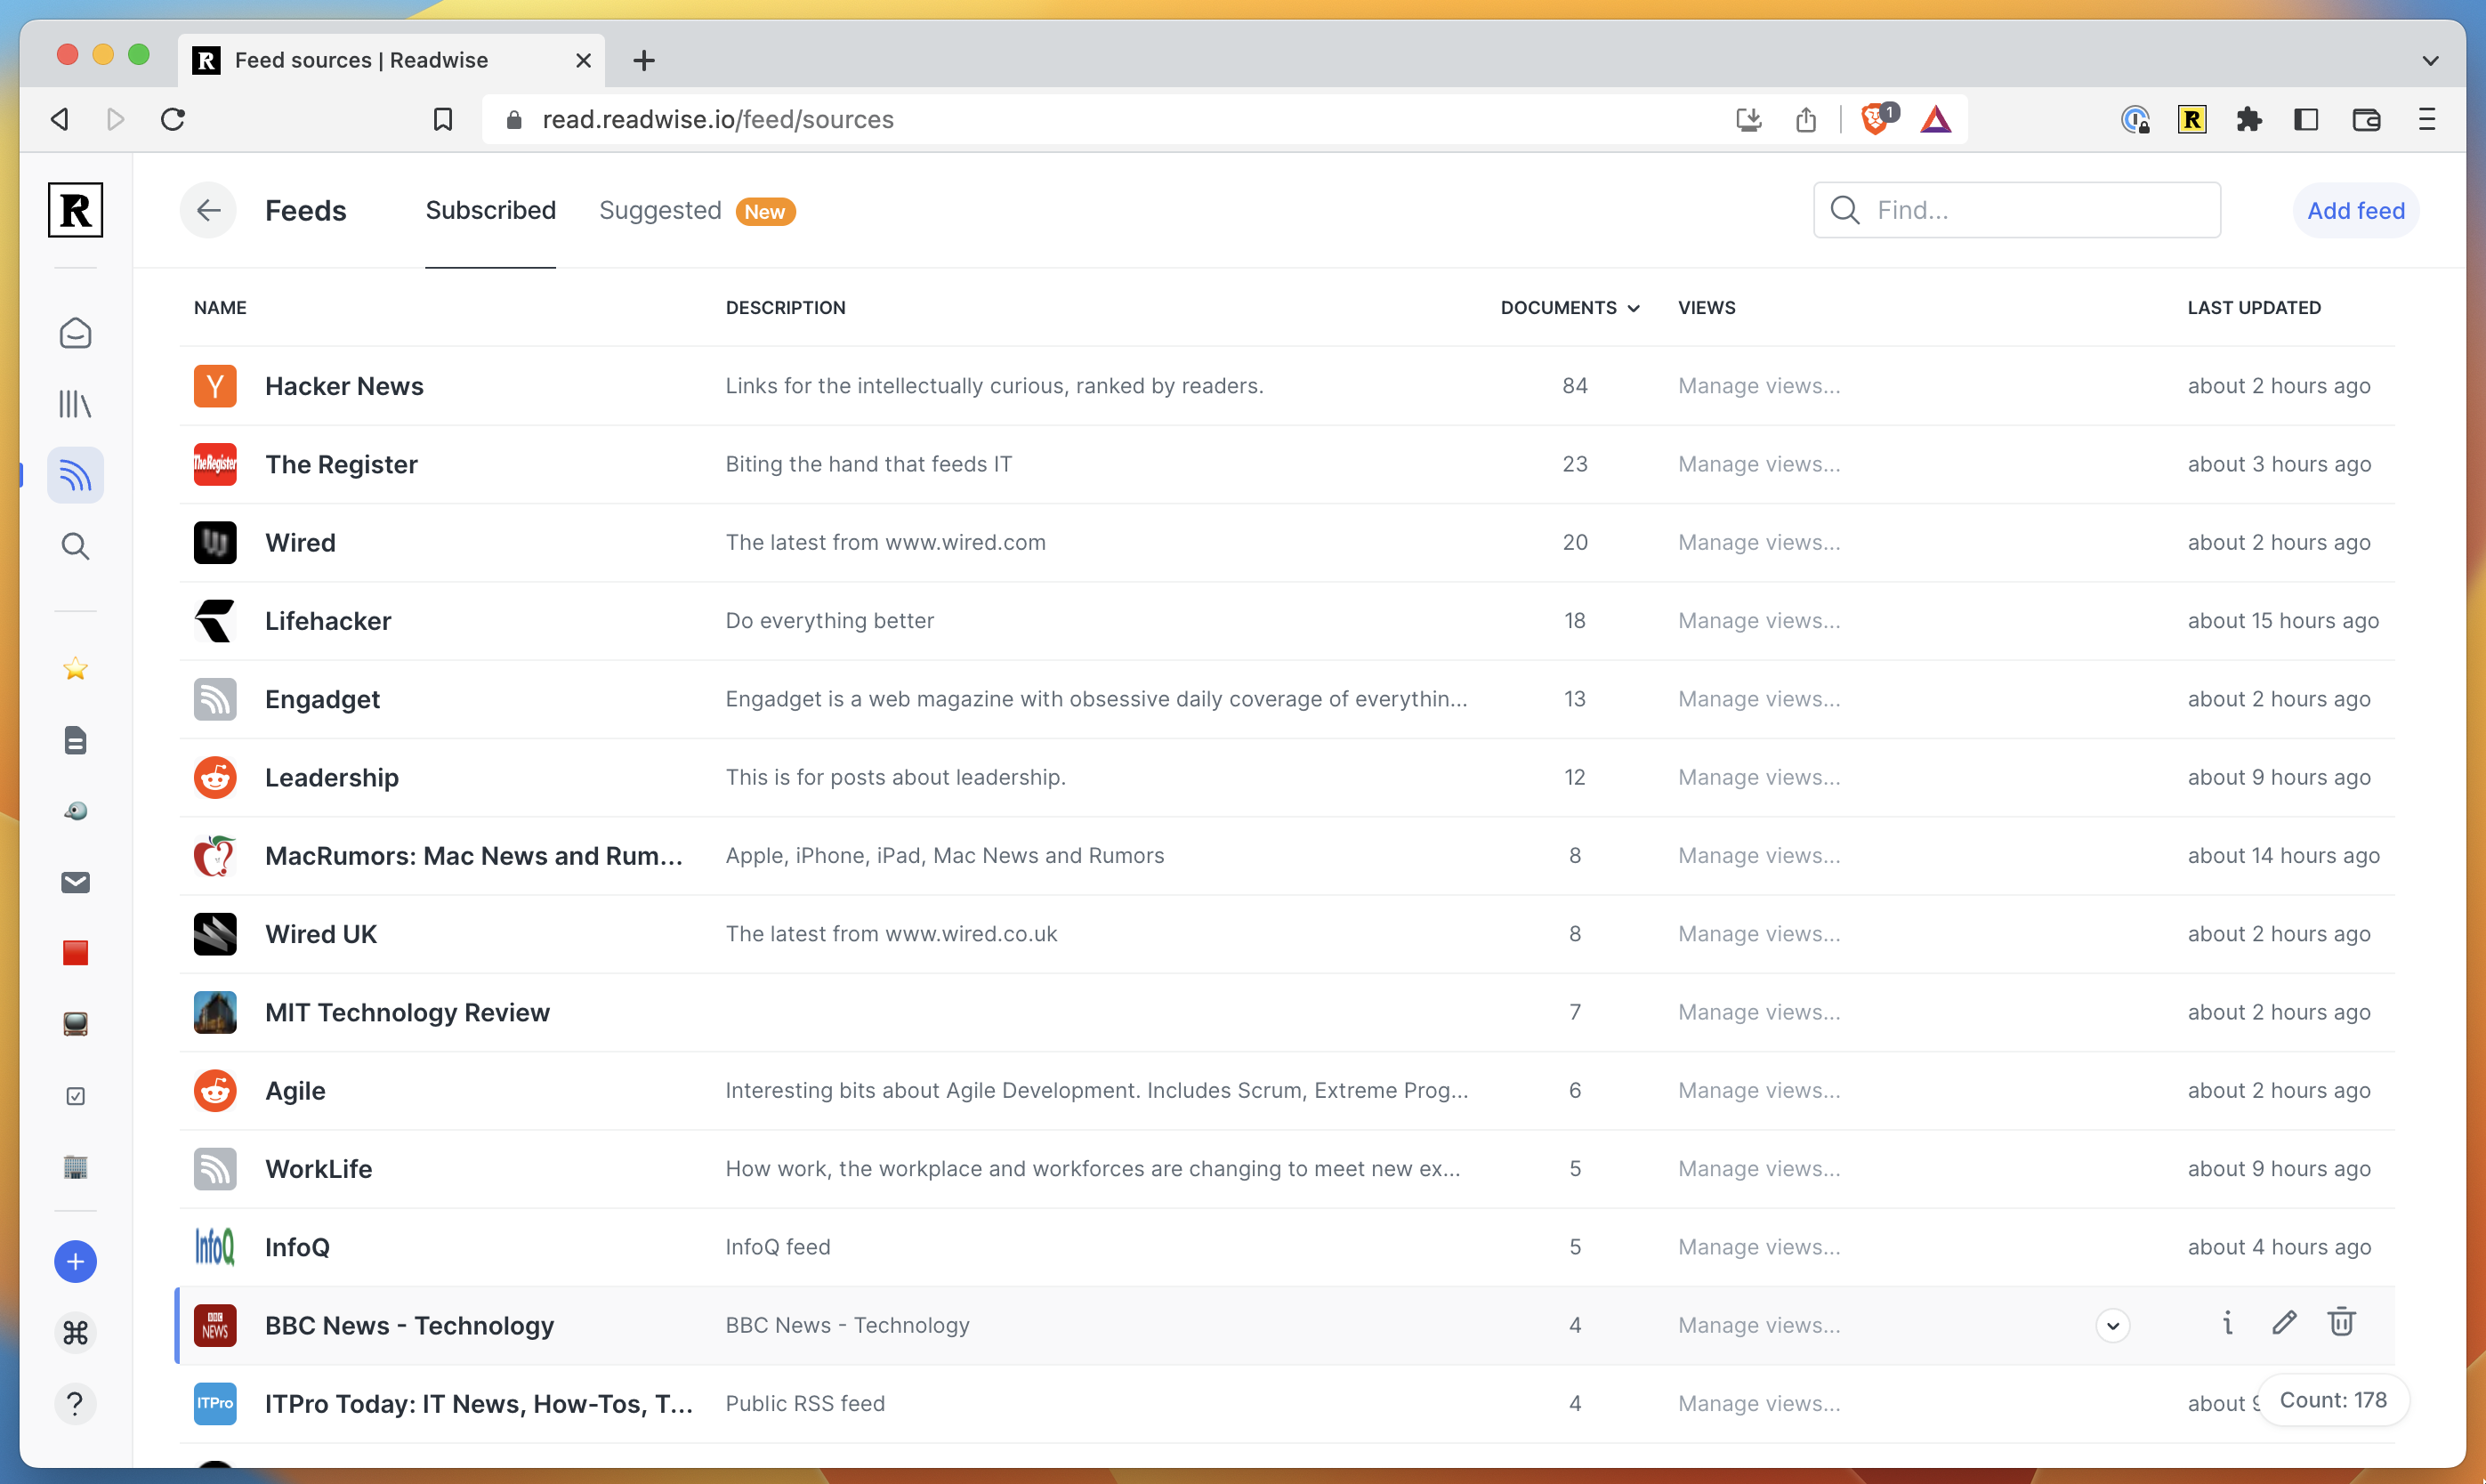This screenshot has height=1484, width=2486.
Task: Open the command palette icon
Action: [x=75, y=1333]
